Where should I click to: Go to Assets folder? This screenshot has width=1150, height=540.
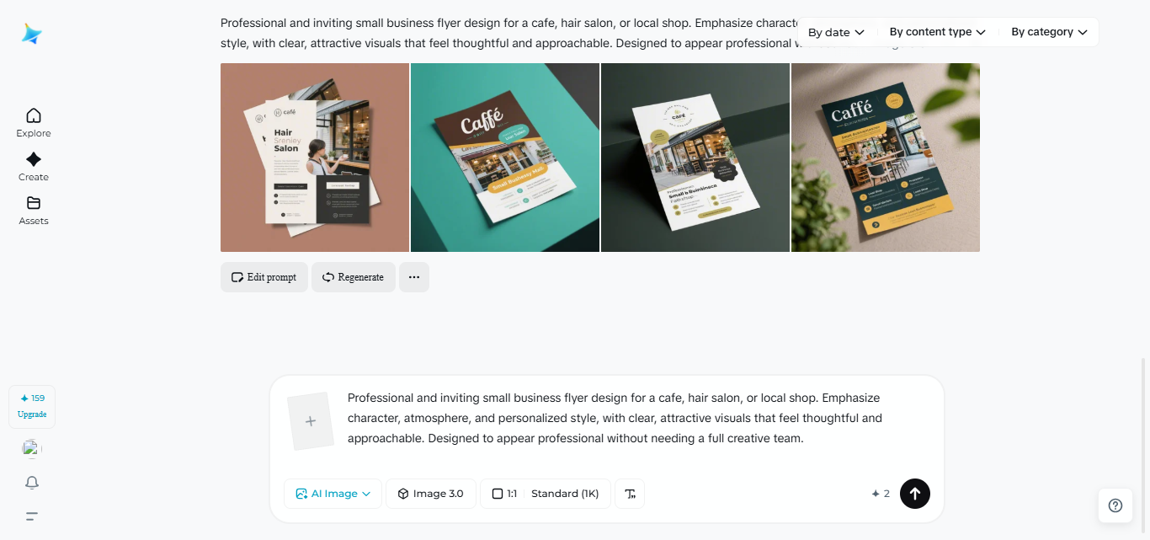pyautogui.click(x=34, y=211)
